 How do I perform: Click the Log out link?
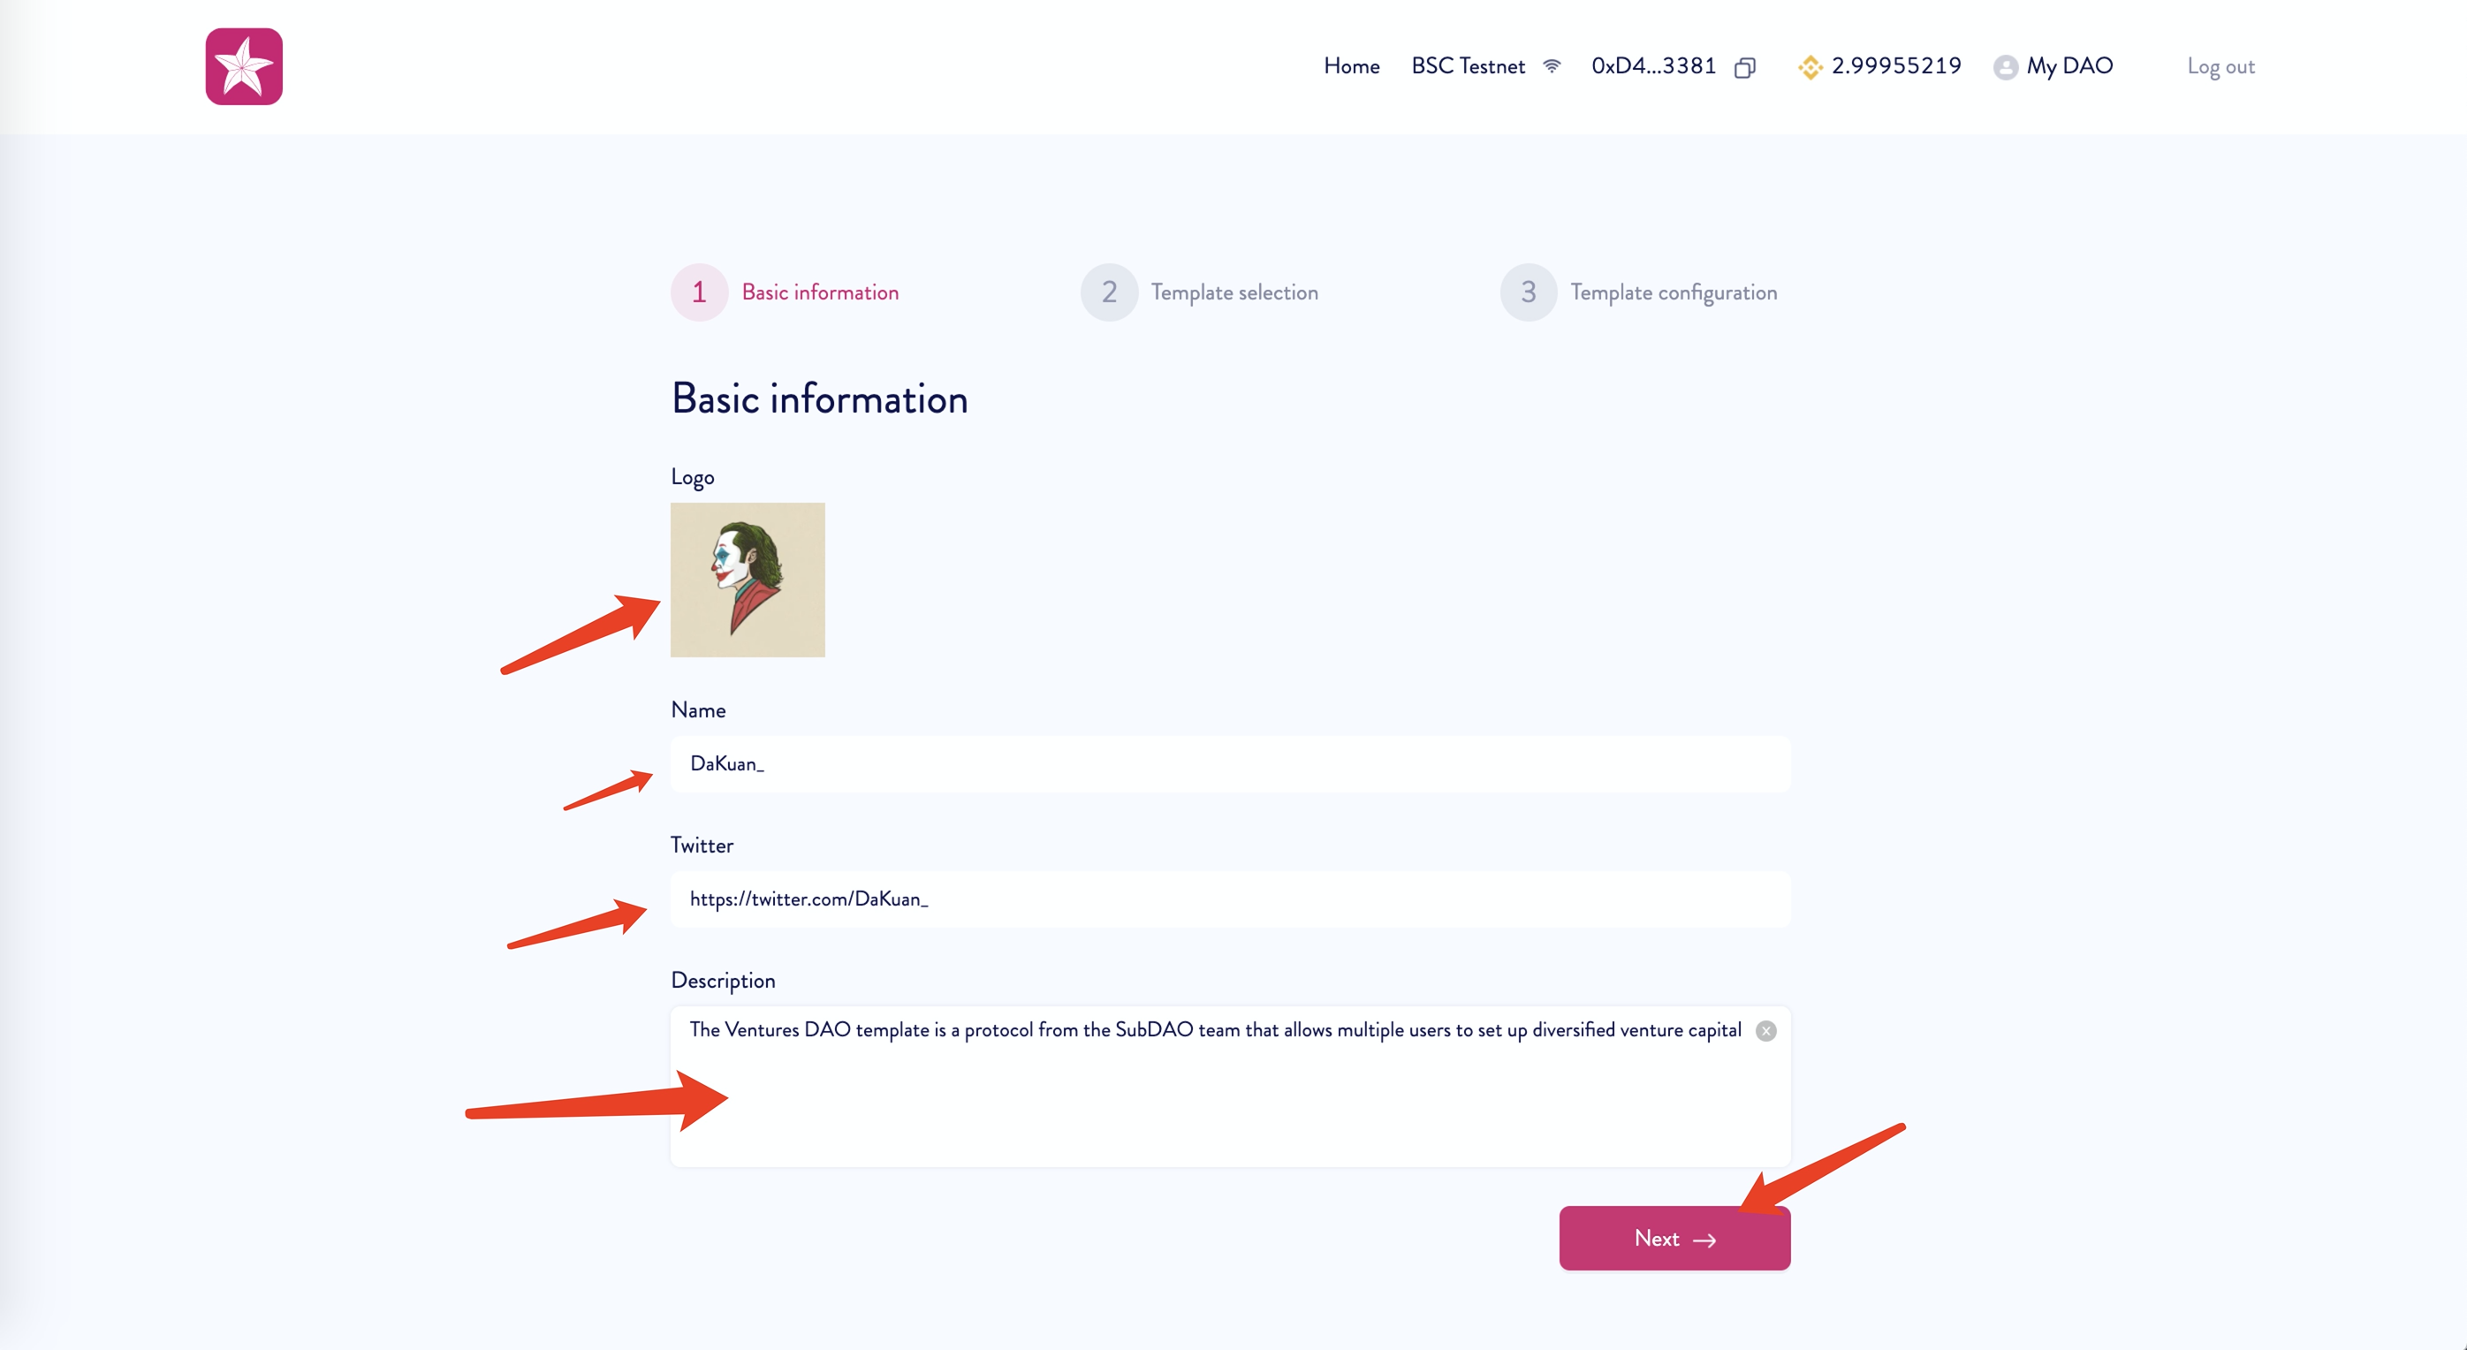tap(2220, 67)
